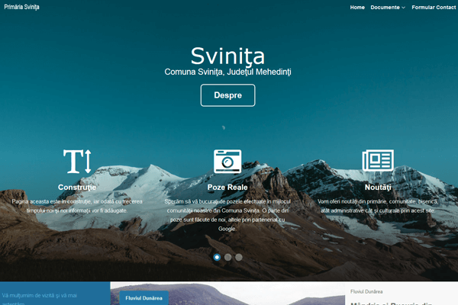Click the large Svinița hero title
This screenshot has width=458, height=305.
[x=227, y=56]
